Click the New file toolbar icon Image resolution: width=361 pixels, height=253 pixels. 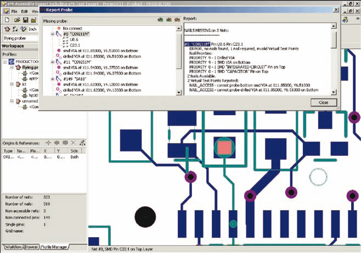pyautogui.click(x=6, y=19)
